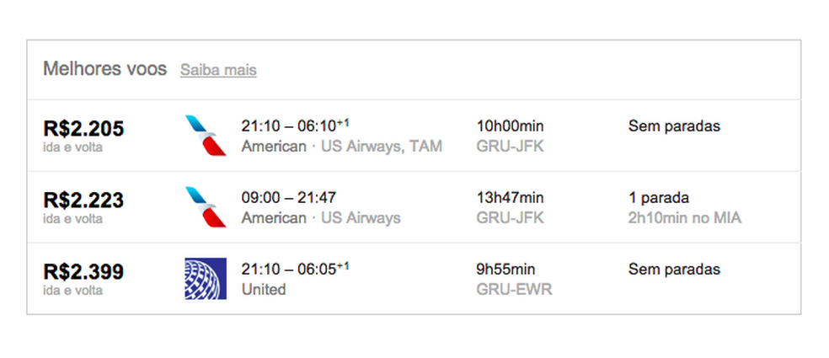Click the 09:00 – 21:47 flight time

click(288, 198)
